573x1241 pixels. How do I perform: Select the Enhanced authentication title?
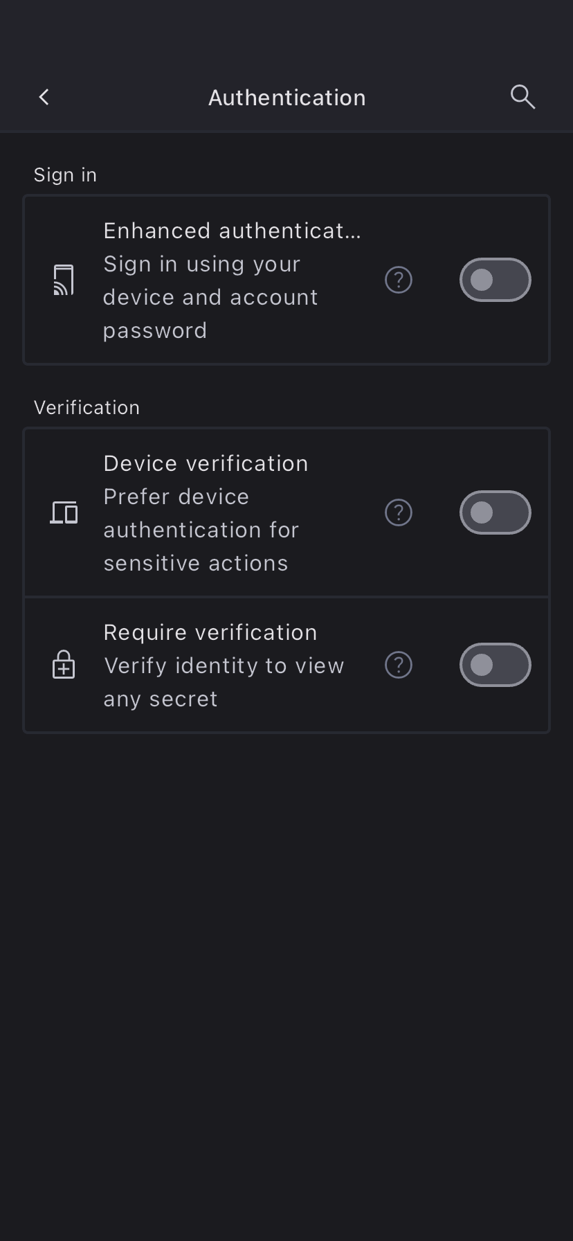click(232, 231)
